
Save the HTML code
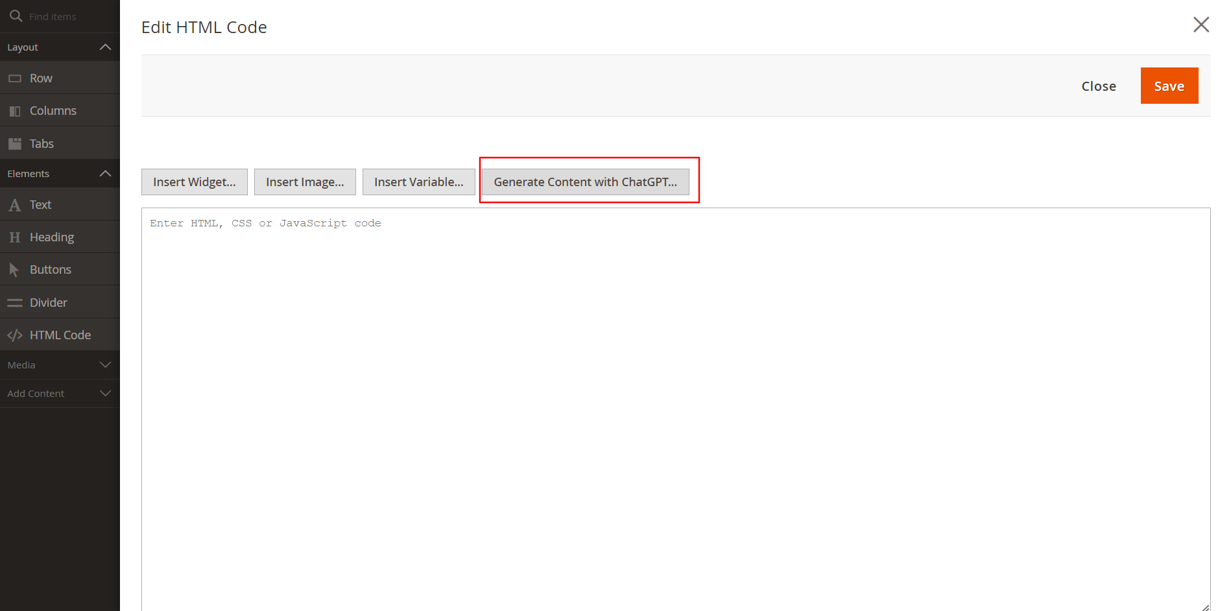pyautogui.click(x=1169, y=86)
